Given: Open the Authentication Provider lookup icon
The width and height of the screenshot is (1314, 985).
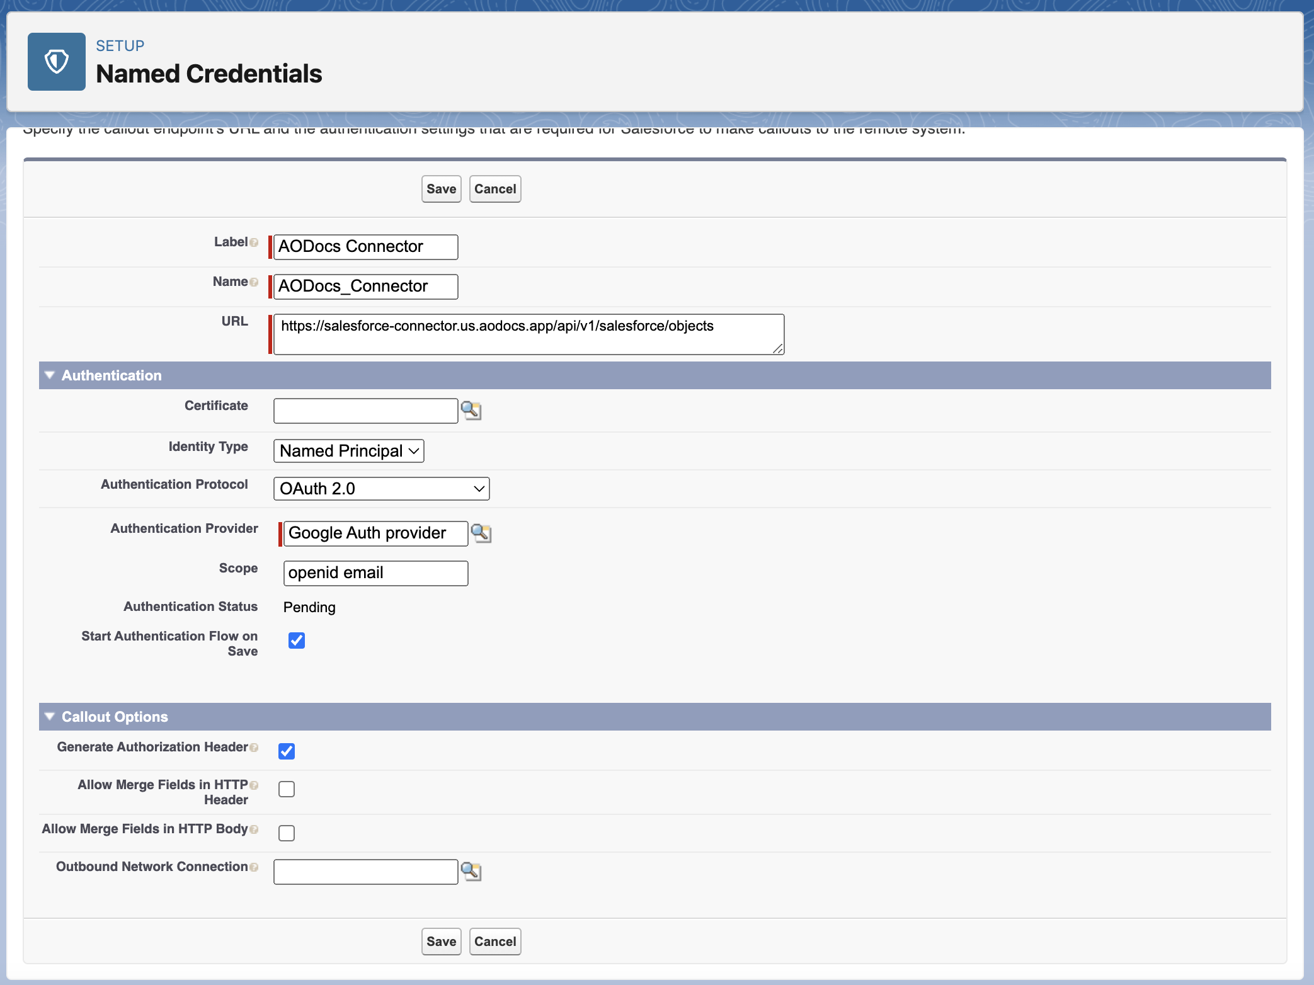Looking at the screenshot, I should tap(481, 533).
